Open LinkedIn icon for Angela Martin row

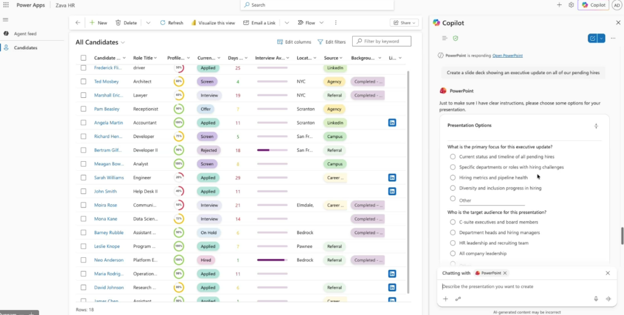coord(392,122)
